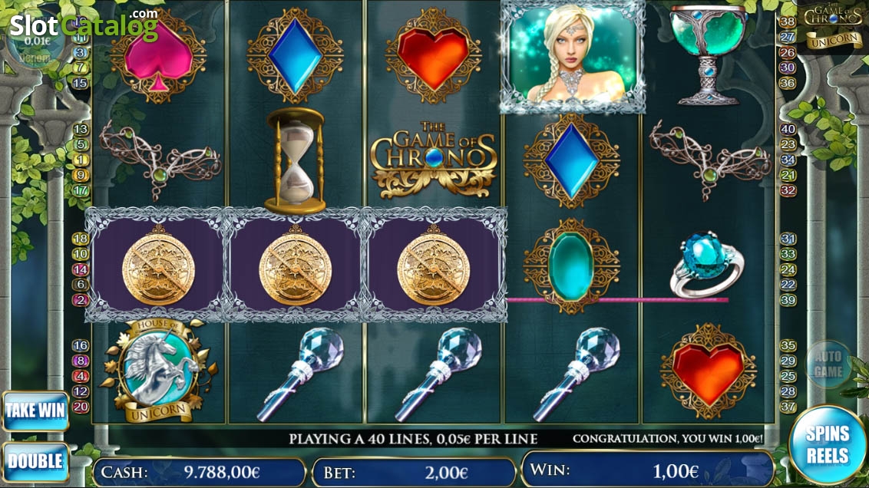Select payline number 18 on left

pos(81,239)
